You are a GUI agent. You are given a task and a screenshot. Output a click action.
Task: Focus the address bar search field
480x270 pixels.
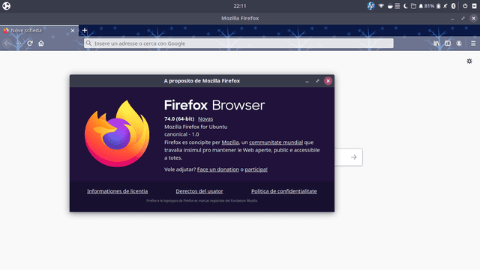238,43
